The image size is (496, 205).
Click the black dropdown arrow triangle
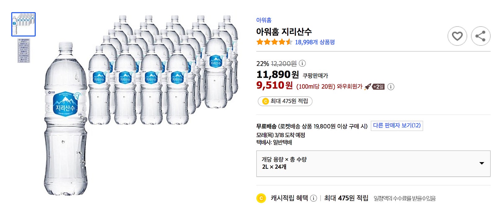coord(481,163)
